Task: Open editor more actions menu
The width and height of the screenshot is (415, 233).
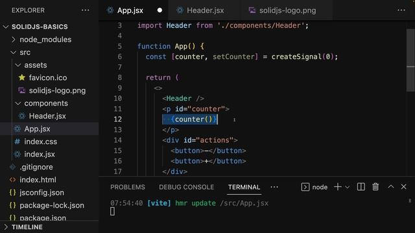Action: (401, 10)
